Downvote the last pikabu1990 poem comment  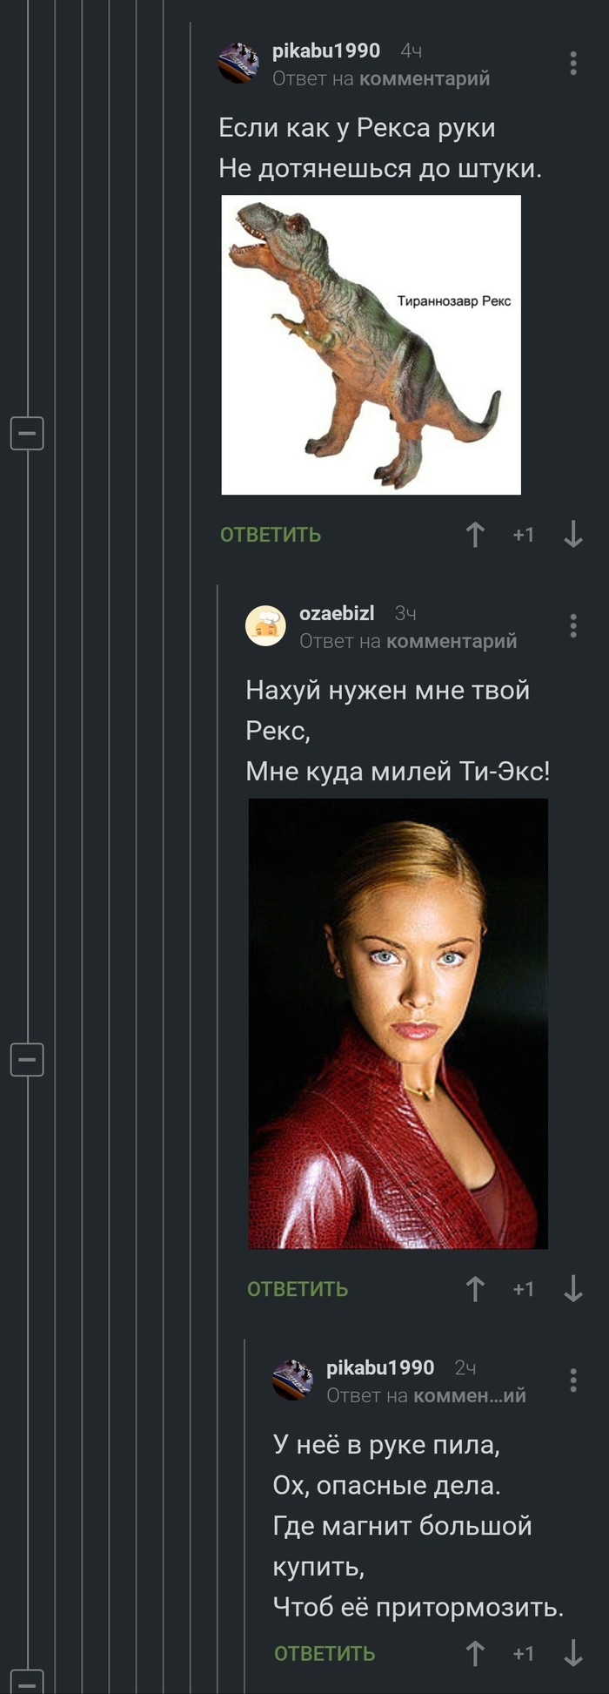click(x=572, y=1654)
